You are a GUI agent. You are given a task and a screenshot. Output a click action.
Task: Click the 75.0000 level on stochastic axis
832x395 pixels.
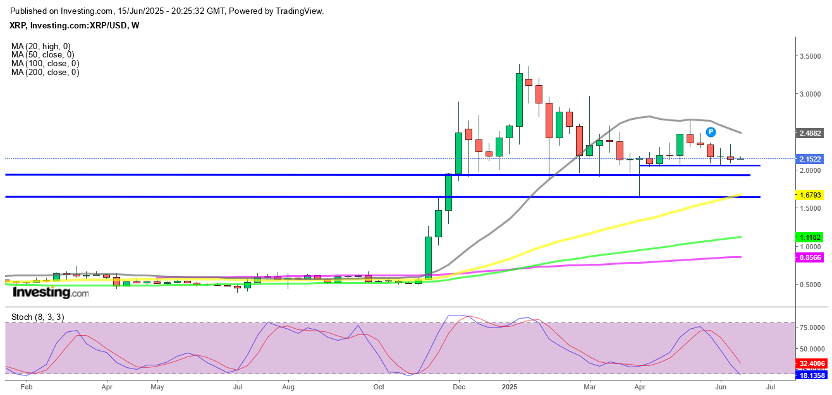click(x=811, y=328)
